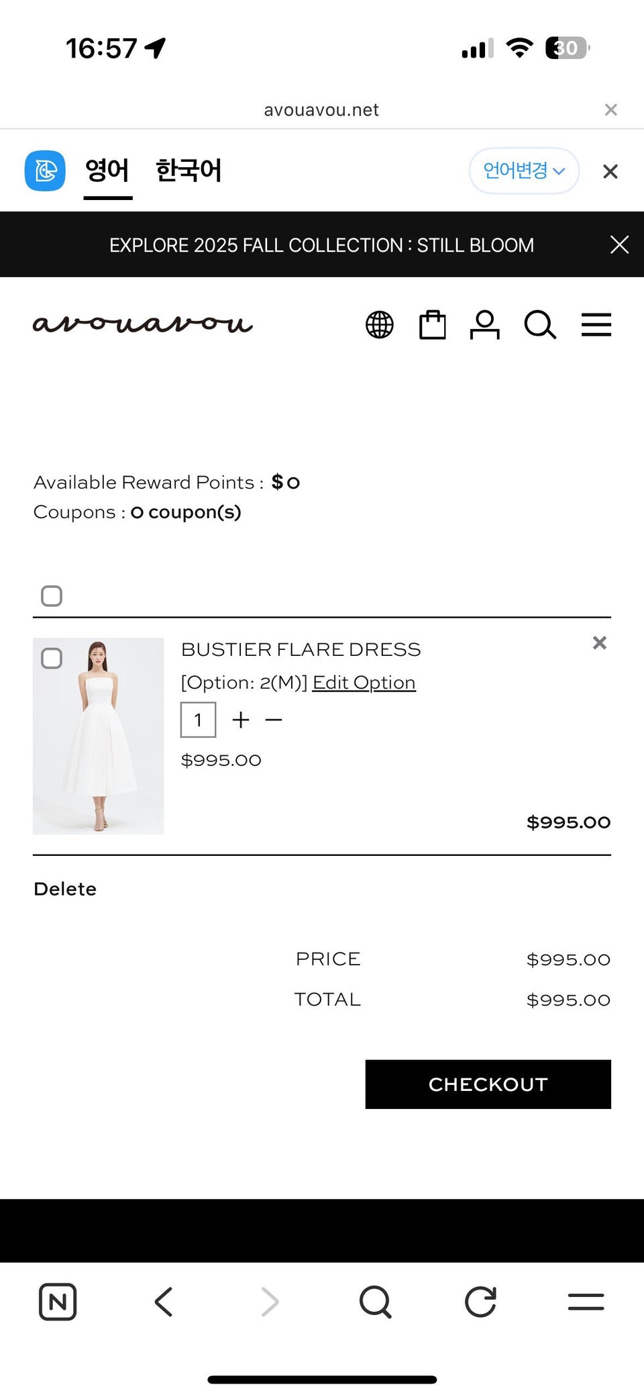Tick the select-all checkbox above cart items
Image resolution: width=644 pixels, height=1397 pixels.
click(52, 595)
